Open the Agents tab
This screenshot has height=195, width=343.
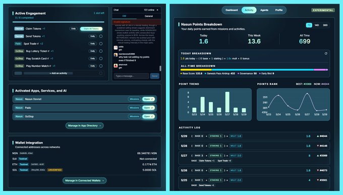click(264, 10)
